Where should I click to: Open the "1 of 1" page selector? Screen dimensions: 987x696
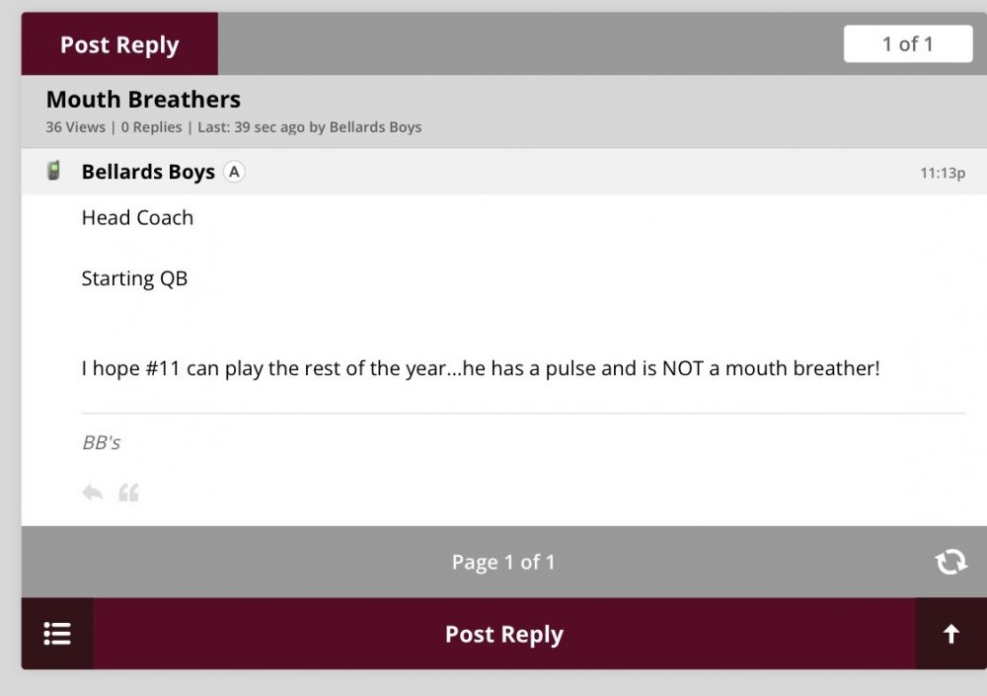[x=907, y=44]
